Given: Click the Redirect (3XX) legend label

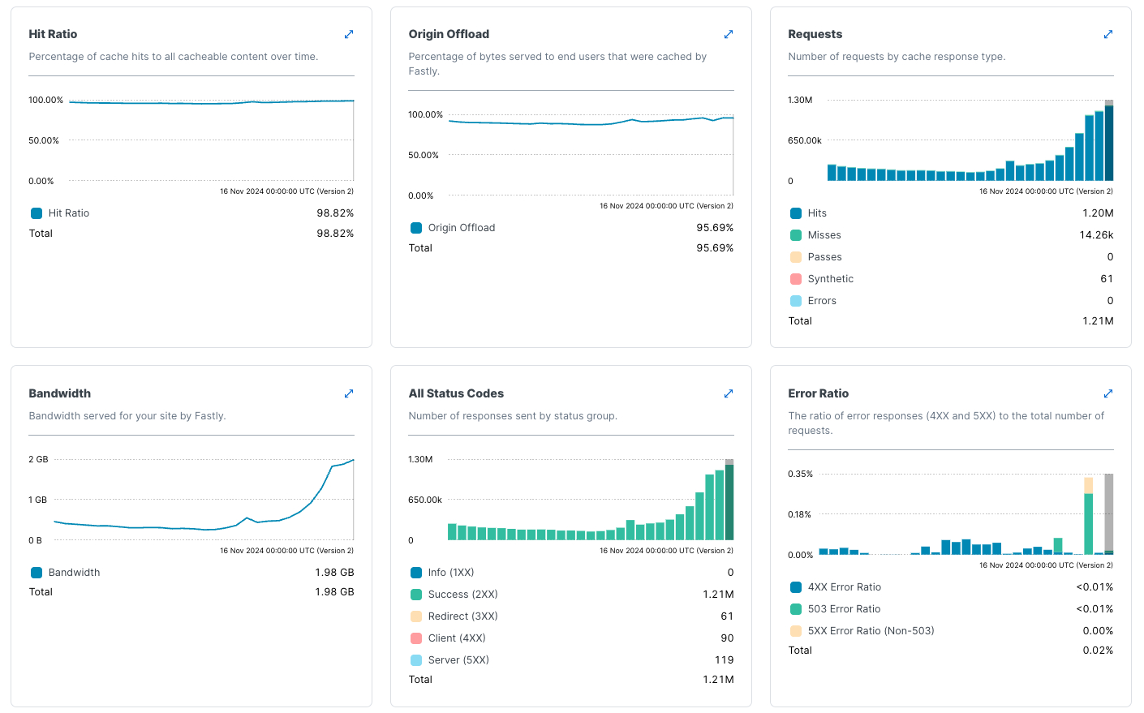Looking at the screenshot, I should point(462,616).
